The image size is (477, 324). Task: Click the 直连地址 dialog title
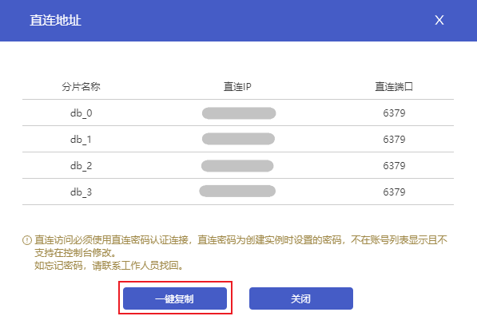tap(55, 21)
